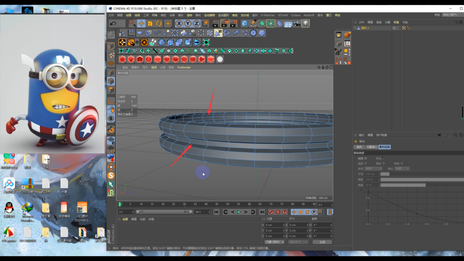
Task: Click the red camera hexagon icon
Action: point(140,59)
